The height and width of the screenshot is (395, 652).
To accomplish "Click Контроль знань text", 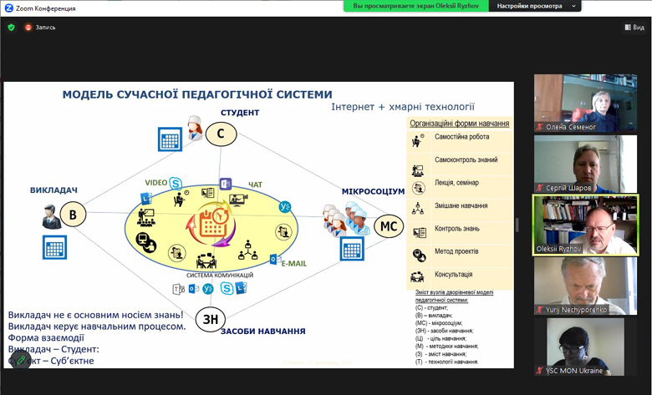I will (457, 229).
